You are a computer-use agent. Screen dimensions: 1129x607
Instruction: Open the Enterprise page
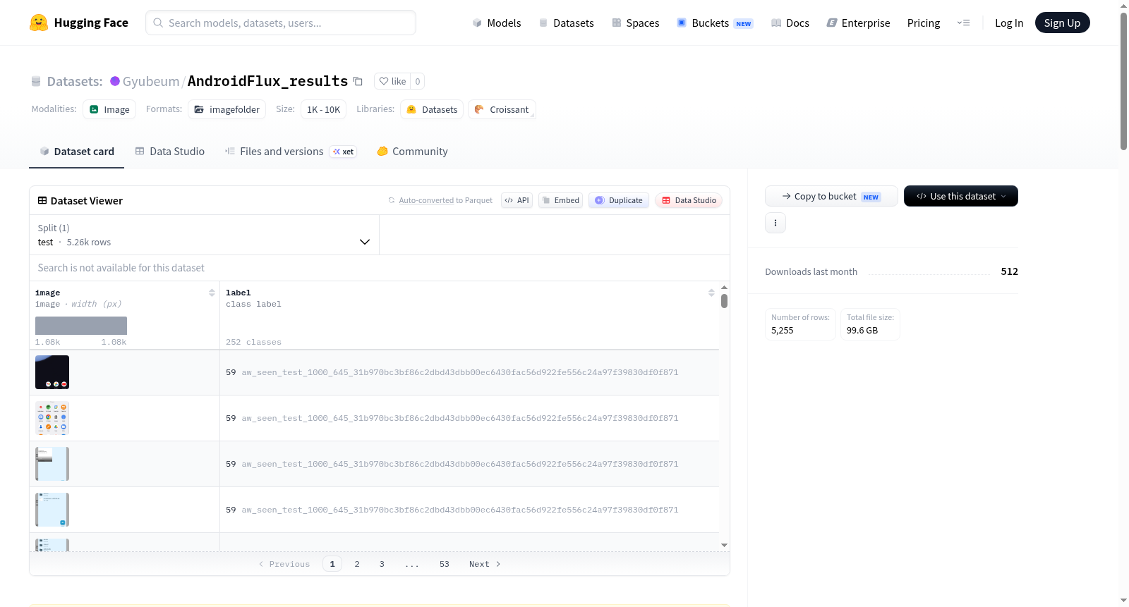(858, 23)
